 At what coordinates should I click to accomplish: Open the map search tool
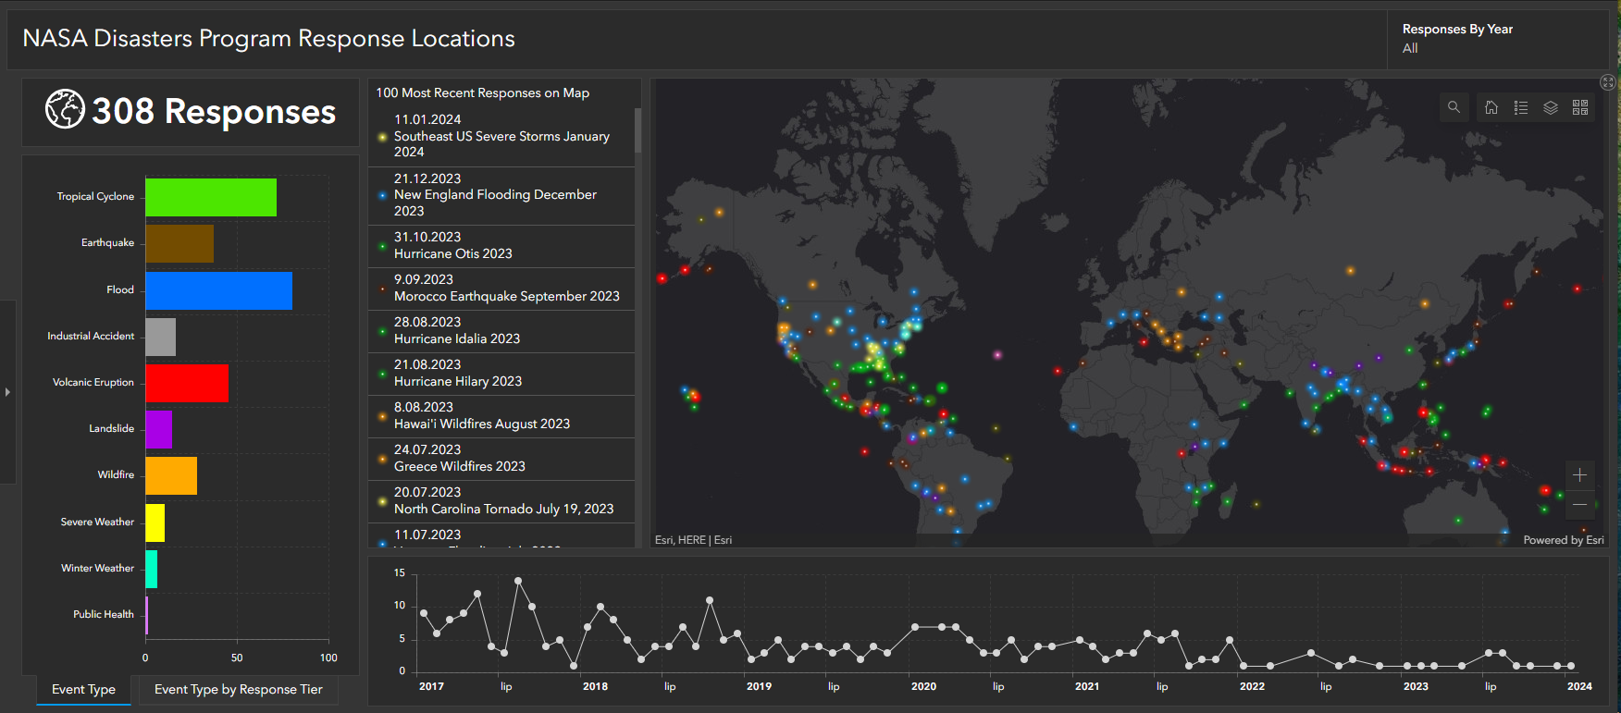coord(1454,107)
